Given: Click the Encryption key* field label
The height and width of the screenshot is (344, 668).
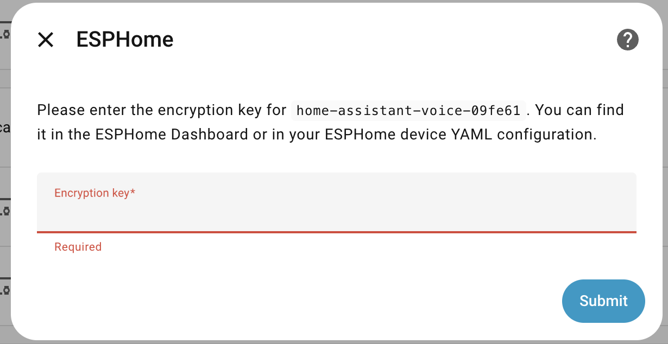Looking at the screenshot, I should (92, 193).
